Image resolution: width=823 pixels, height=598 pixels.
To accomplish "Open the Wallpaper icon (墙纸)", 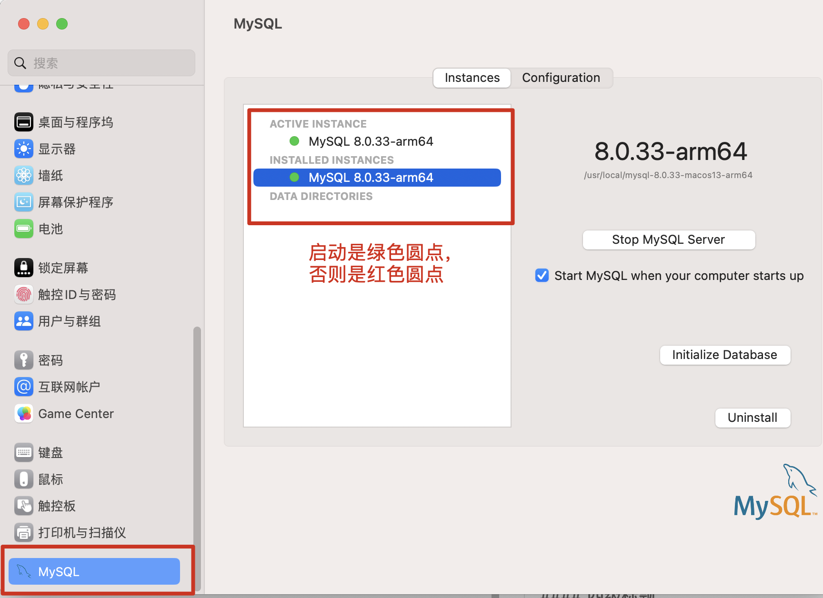I will click(24, 176).
